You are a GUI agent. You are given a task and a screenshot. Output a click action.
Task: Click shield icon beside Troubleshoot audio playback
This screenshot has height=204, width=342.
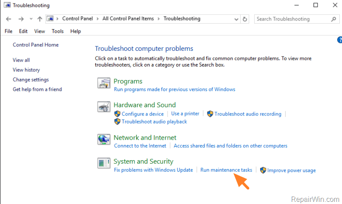click(117, 121)
